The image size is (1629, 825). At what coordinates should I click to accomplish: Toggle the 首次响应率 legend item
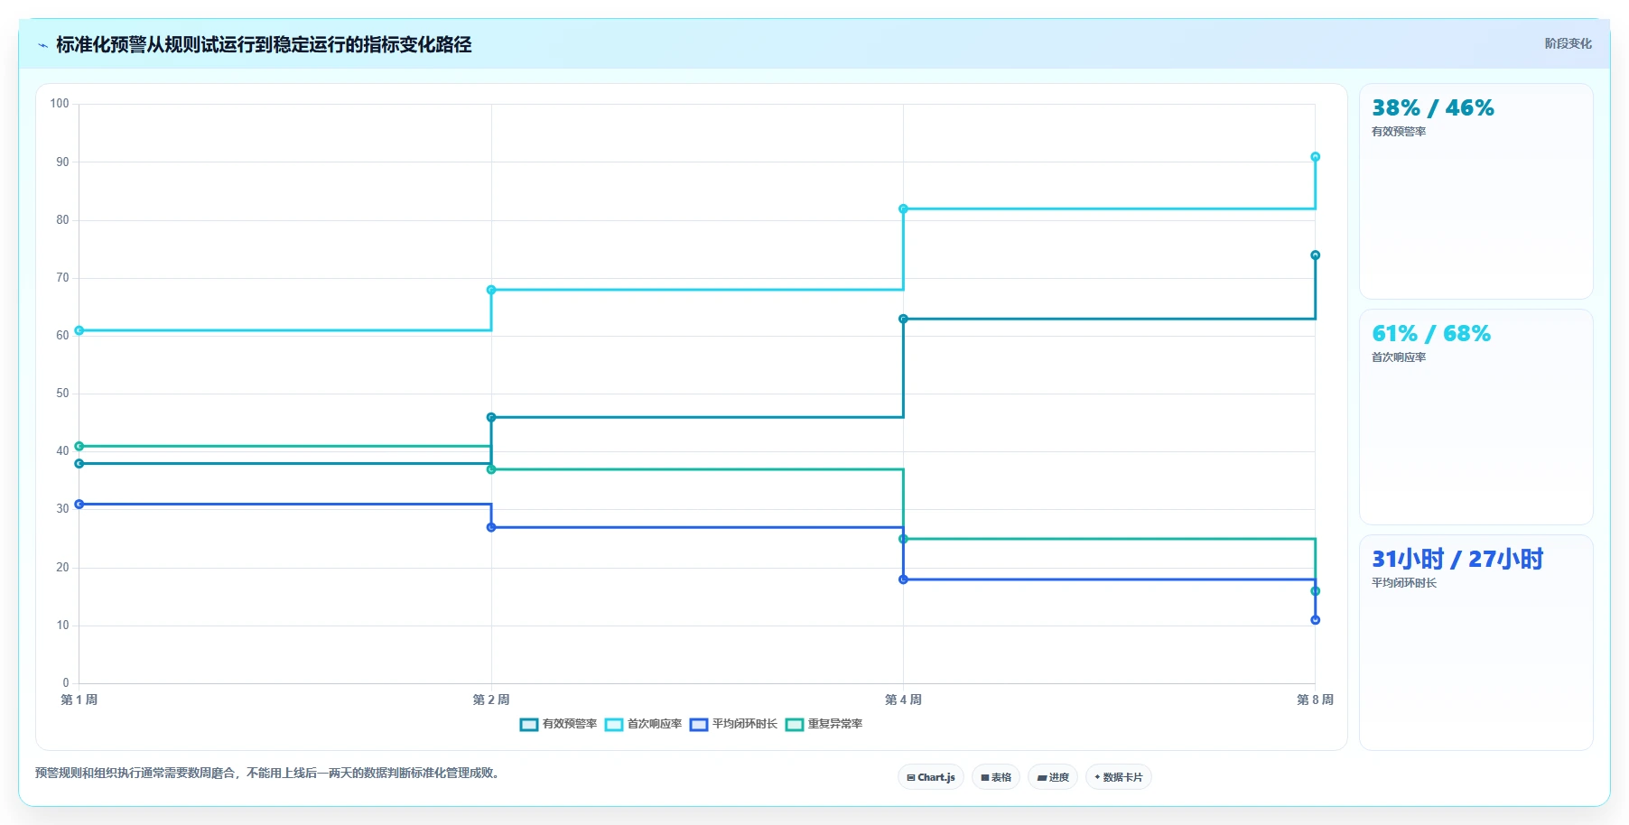click(x=643, y=724)
